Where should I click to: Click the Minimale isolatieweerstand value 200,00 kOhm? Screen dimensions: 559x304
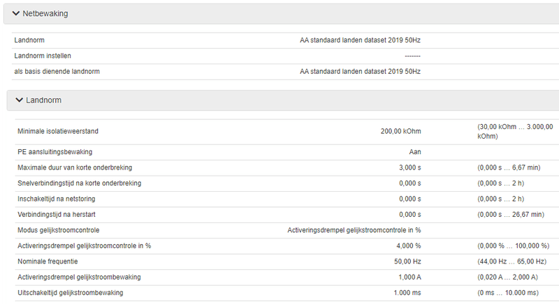400,130
